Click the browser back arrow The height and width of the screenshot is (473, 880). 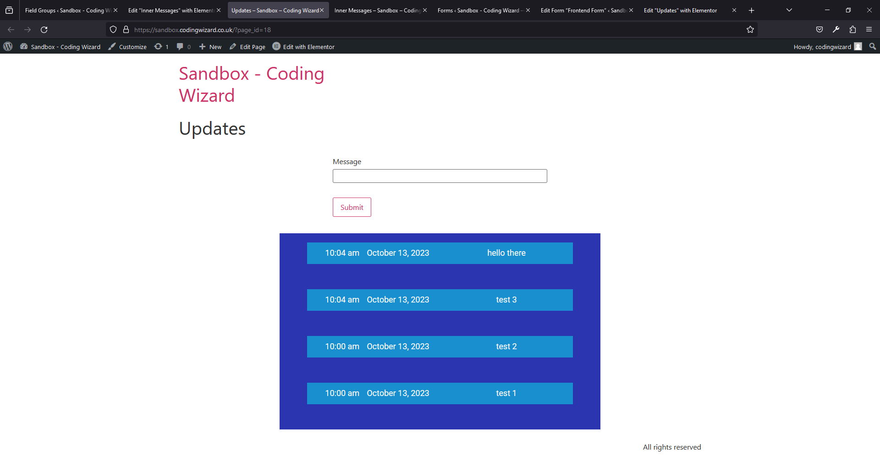[11, 30]
